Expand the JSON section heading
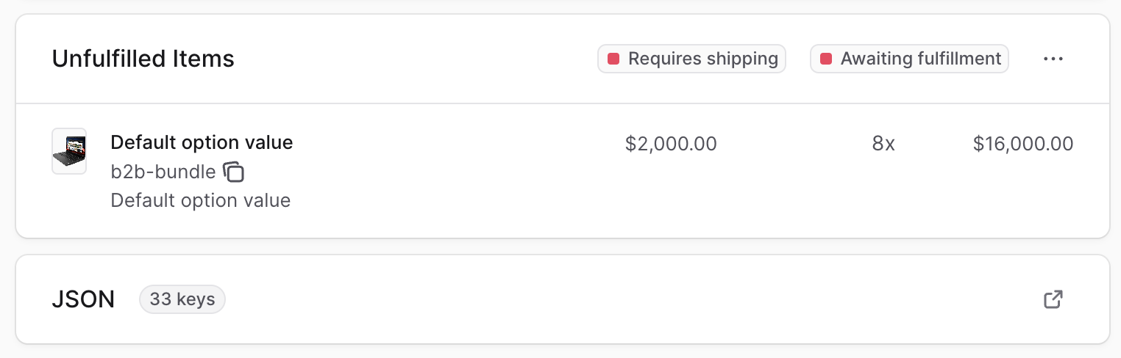 click(83, 299)
